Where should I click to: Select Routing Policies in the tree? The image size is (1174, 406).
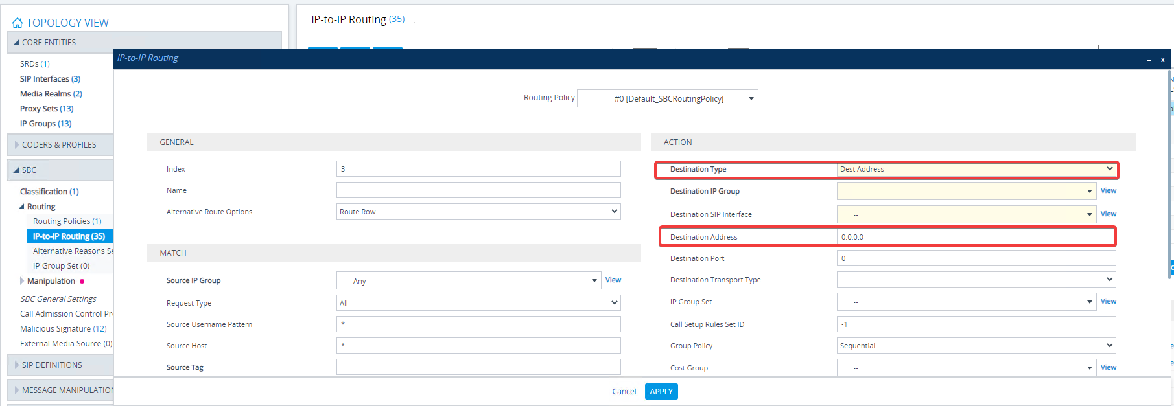pos(67,221)
